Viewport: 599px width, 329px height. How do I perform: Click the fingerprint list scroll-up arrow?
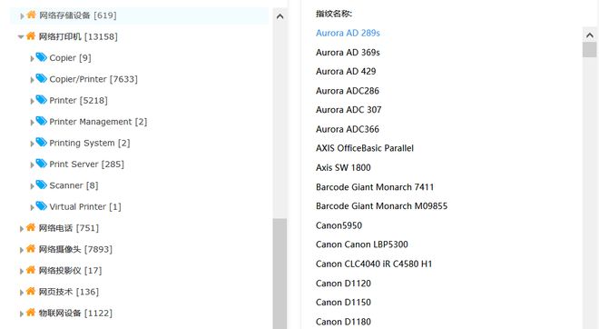[x=589, y=35]
